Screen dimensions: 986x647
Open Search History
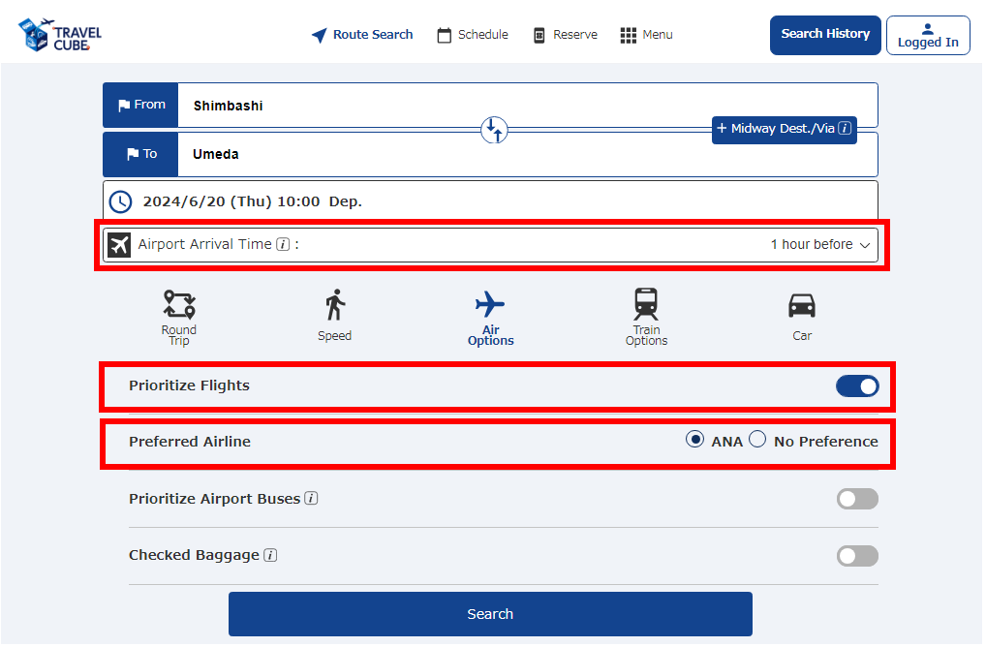click(x=825, y=35)
